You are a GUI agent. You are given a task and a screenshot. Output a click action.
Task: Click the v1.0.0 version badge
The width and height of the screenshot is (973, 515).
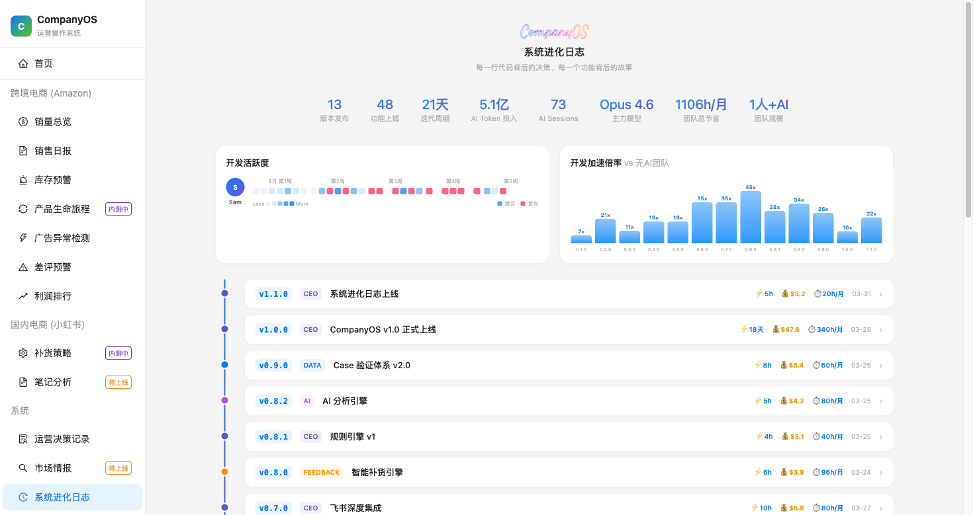273,329
